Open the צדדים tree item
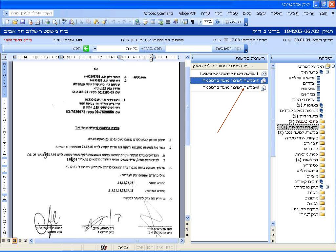336x252 pixels. (x=312, y=83)
